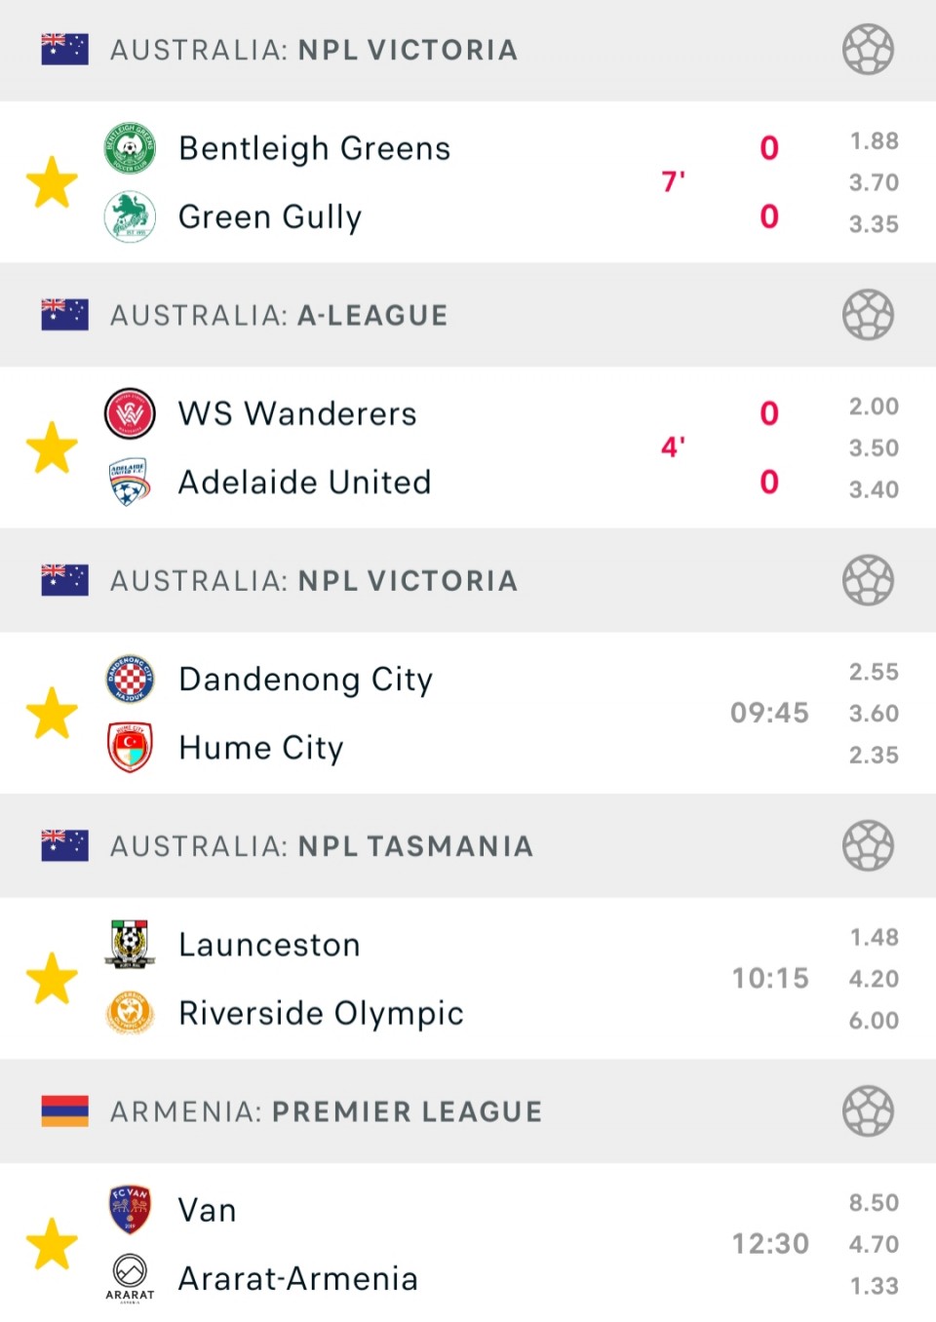Click the Adelaide United team logo
Screen dimensions: 936x1322
coord(130,482)
